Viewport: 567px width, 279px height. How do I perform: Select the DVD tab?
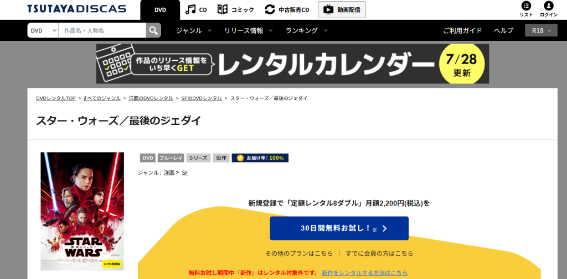[160, 10]
